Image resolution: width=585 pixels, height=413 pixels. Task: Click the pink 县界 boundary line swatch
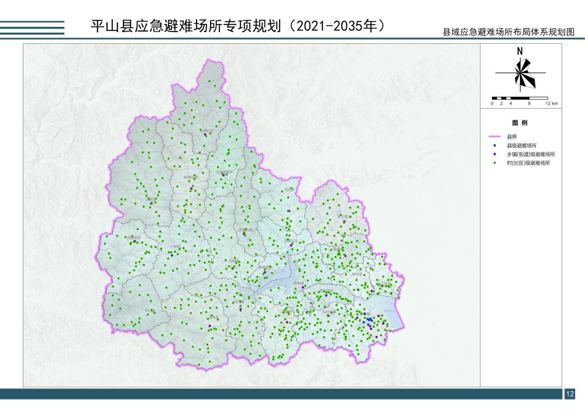click(x=495, y=136)
